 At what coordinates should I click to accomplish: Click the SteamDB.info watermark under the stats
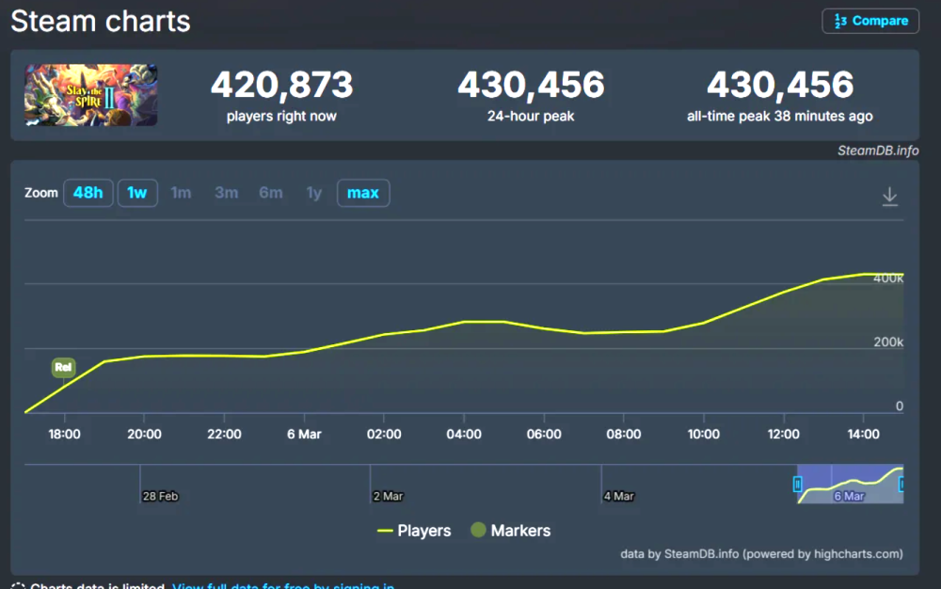pos(877,151)
